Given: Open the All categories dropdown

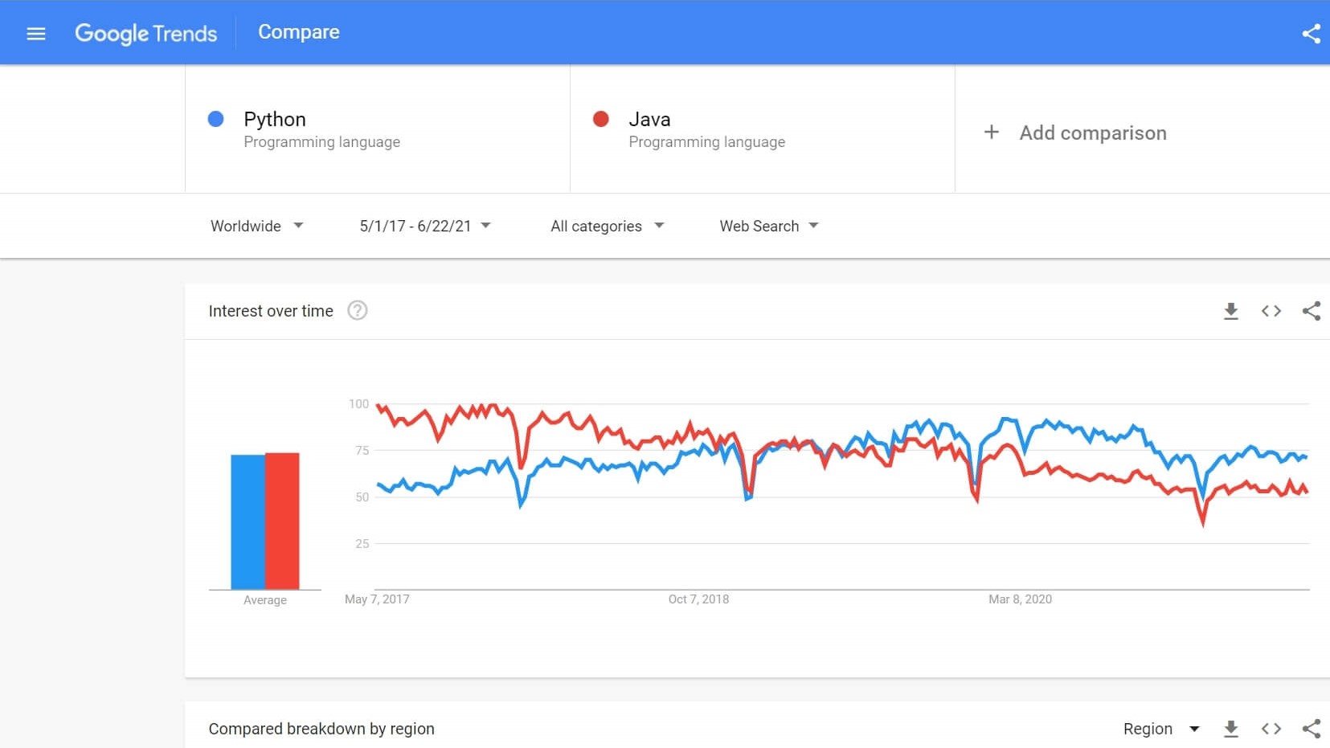Looking at the screenshot, I should coord(607,226).
